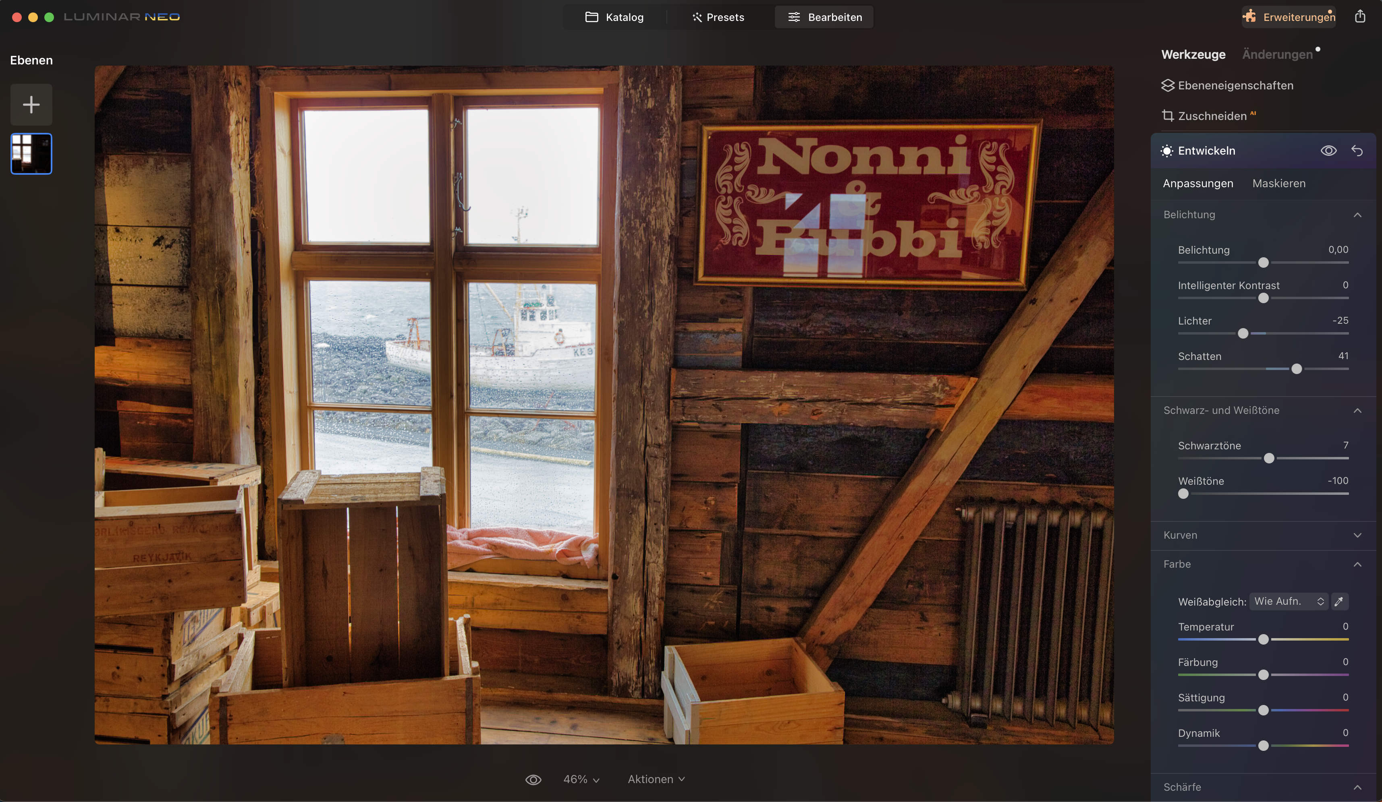
Task: Switch to the Presets tab
Action: click(x=718, y=17)
